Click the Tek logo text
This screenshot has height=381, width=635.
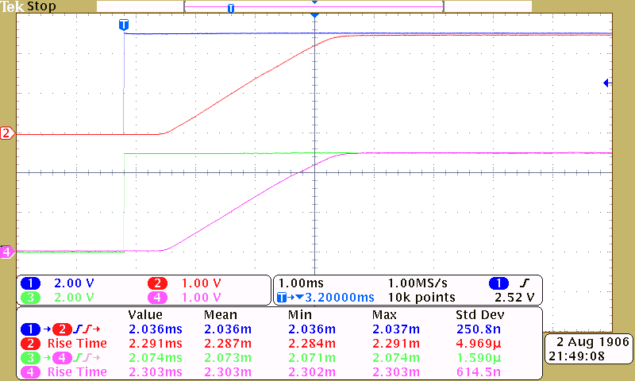click(x=12, y=6)
